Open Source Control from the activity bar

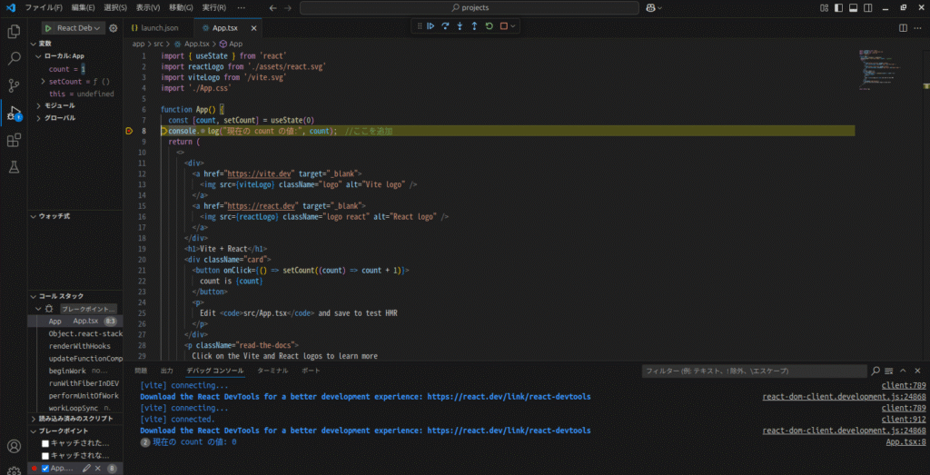[x=14, y=85]
